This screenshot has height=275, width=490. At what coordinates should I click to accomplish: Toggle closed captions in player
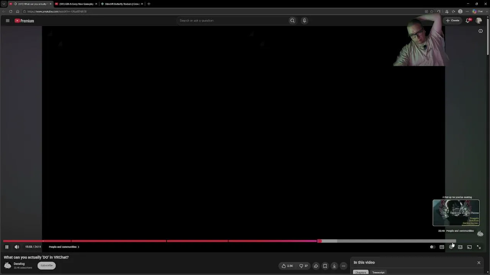tap(442, 247)
